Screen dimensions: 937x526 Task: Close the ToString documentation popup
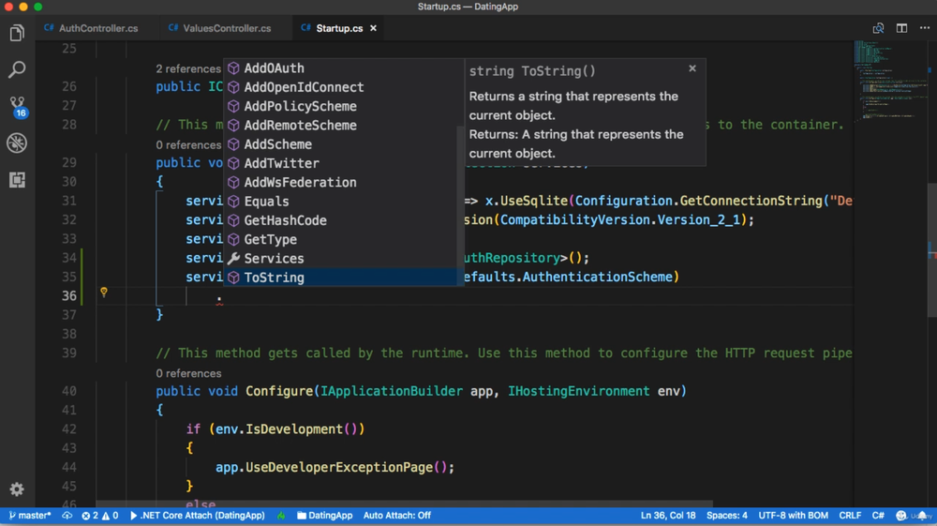click(692, 68)
